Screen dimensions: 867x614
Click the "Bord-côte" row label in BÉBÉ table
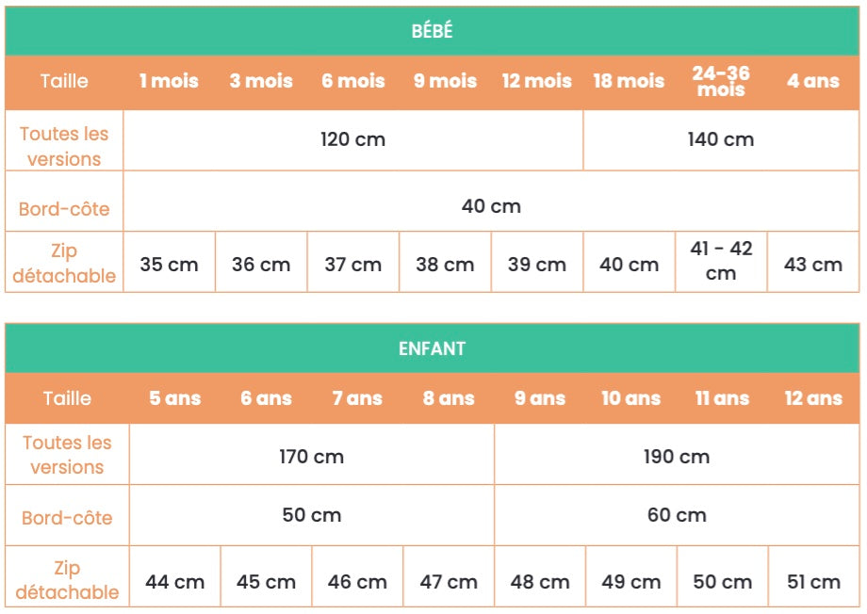point(64,208)
